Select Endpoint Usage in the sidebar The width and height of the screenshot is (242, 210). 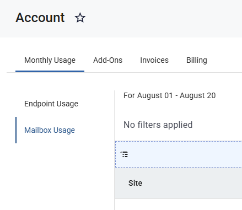[51, 104]
